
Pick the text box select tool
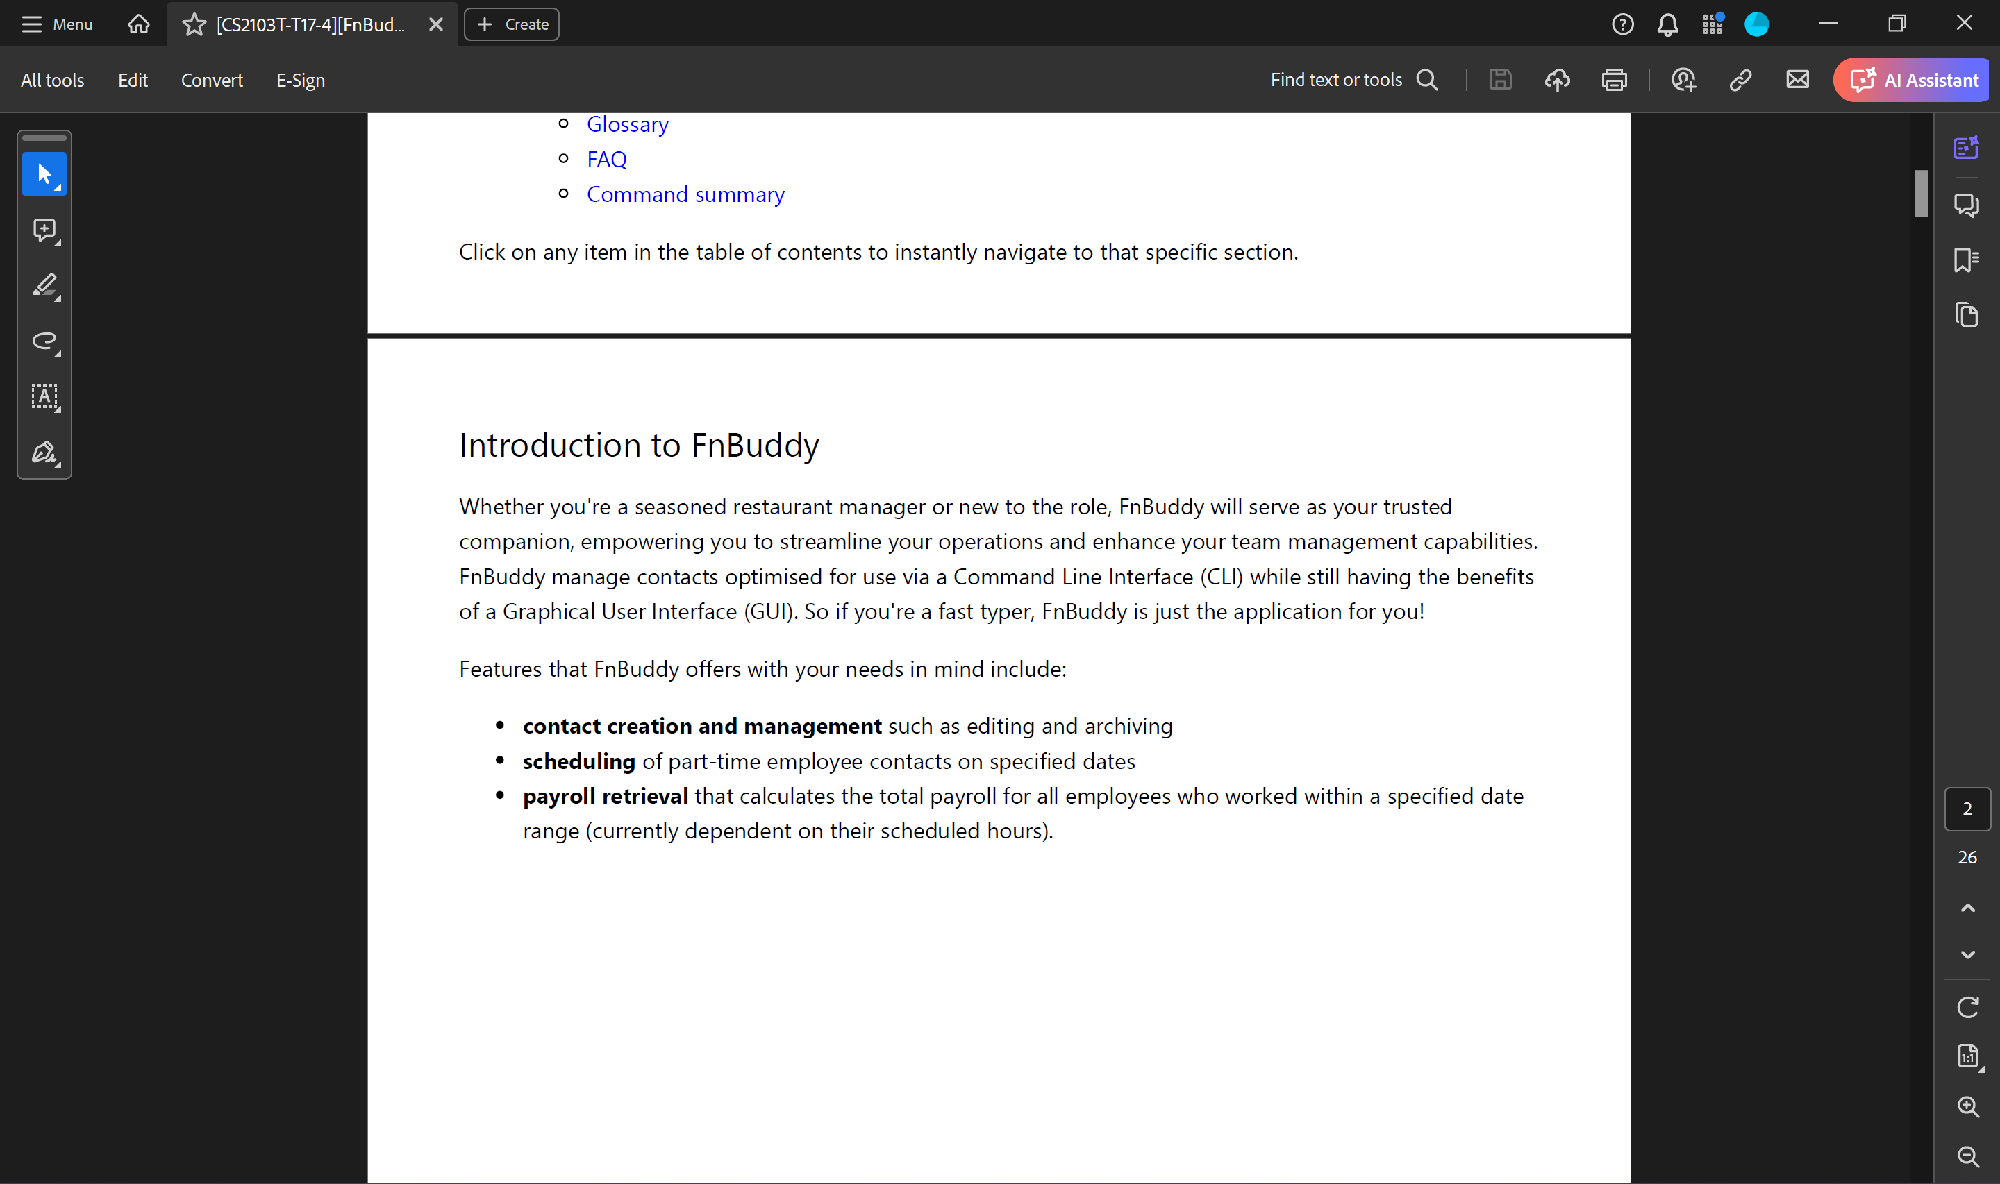(44, 396)
